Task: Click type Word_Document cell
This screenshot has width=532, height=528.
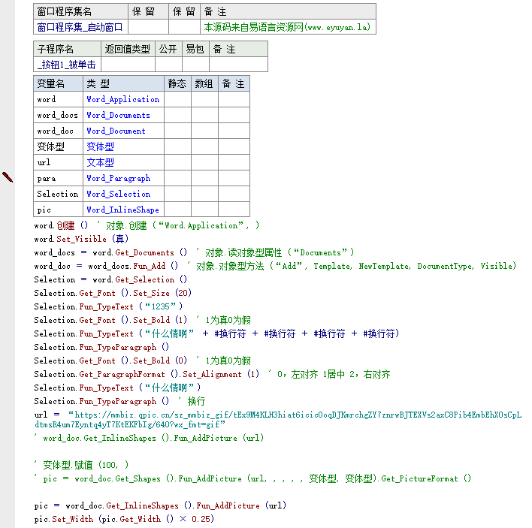Action: click(123, 131)
